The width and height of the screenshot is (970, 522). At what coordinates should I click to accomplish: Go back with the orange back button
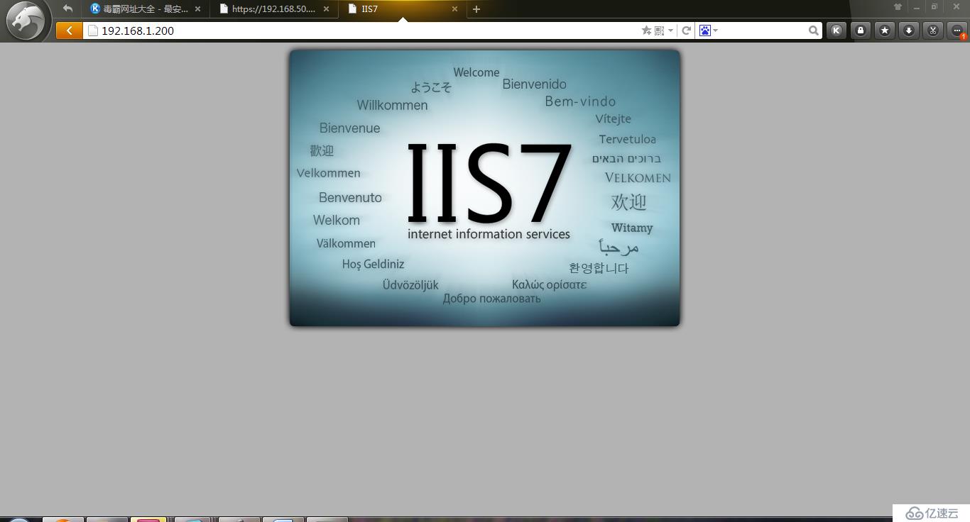[69, 30]
